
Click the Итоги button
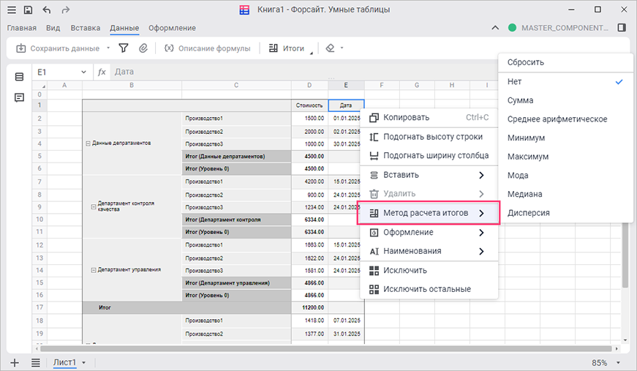click(287, 48)
